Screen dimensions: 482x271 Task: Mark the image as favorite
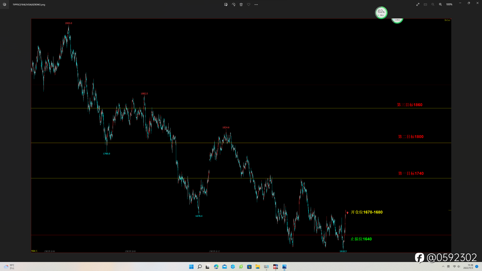[249, 5]
